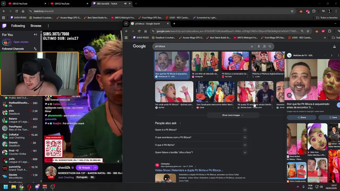Image resolution: width=340 pixels, height=191 pixels.
Task: Select Gaules channel in sidebar
Action: click(x=21, y=176)
